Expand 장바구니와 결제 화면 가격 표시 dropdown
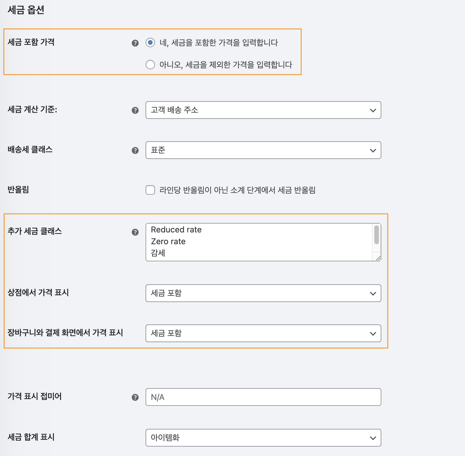Viewport: 465px width, 456px height. pyautogui.click(x=263, y=333)
